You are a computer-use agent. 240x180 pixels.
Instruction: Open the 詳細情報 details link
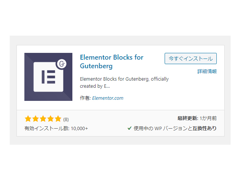(x=207, y=71)
